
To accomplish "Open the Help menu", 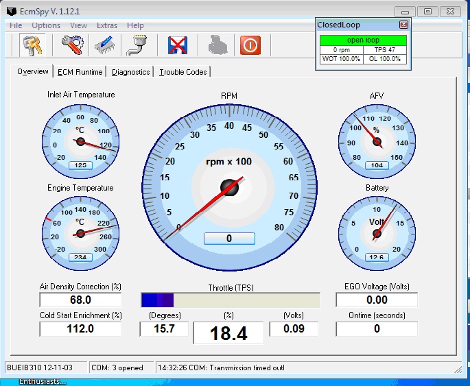I will pyautogui.click(x=135, y=25).
